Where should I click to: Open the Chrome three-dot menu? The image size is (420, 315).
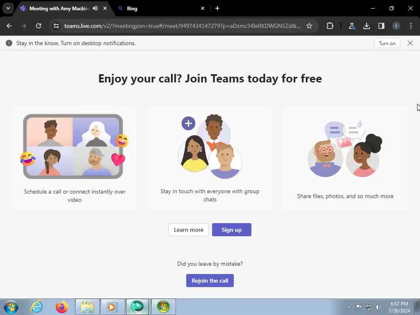click(411, 26)
